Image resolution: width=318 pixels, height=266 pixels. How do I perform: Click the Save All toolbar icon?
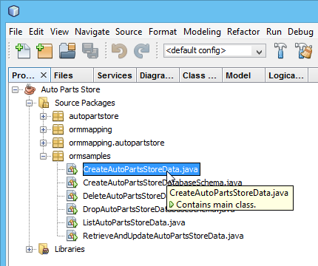[x=90, y=51]
